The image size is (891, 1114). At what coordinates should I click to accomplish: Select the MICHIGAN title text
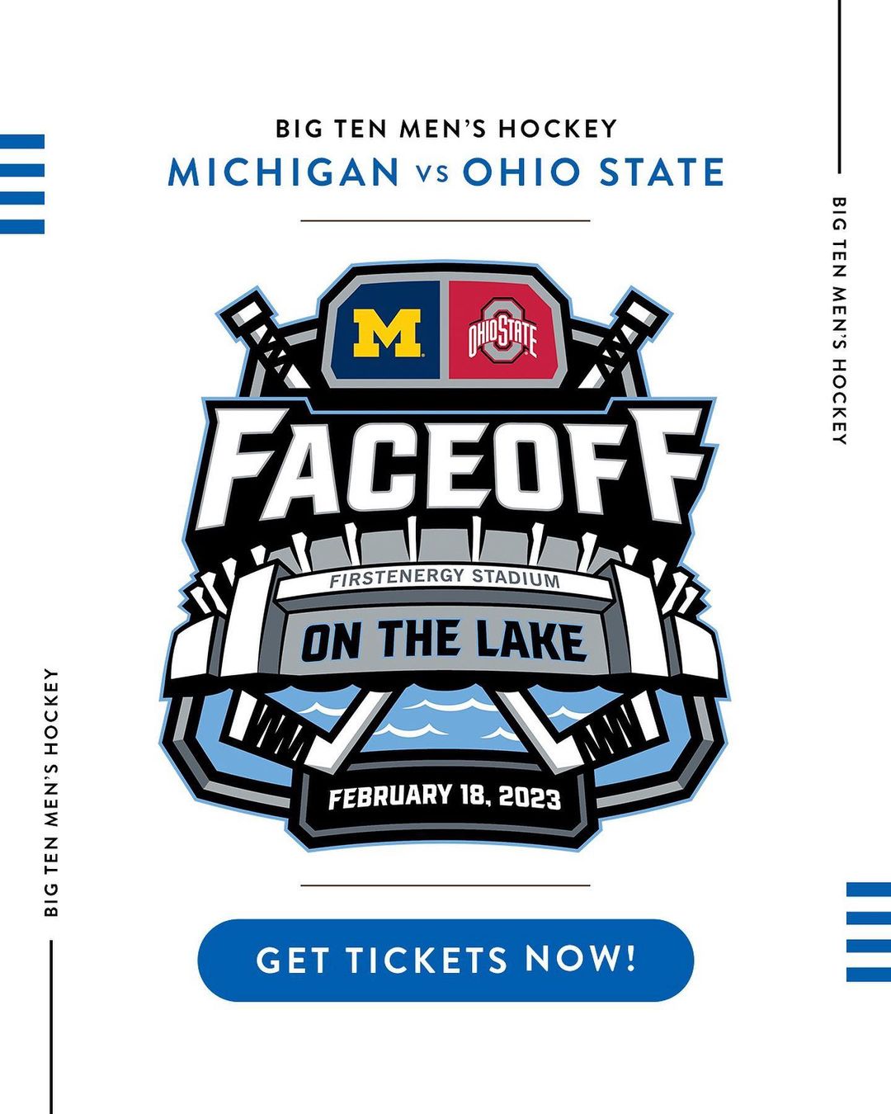coord(284,172)
